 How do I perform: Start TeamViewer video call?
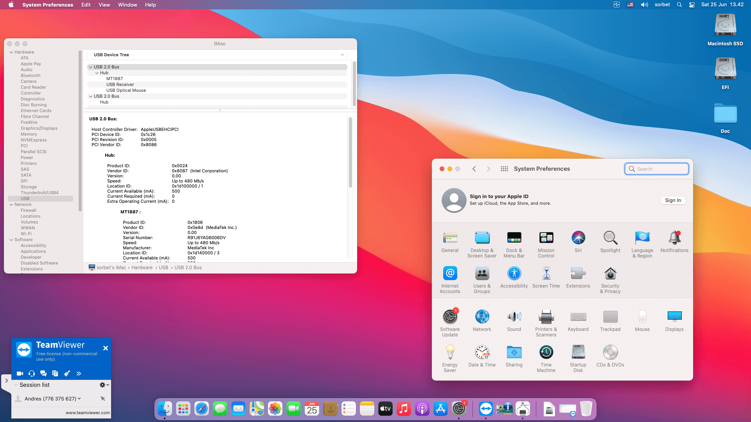tap(20, 374)
